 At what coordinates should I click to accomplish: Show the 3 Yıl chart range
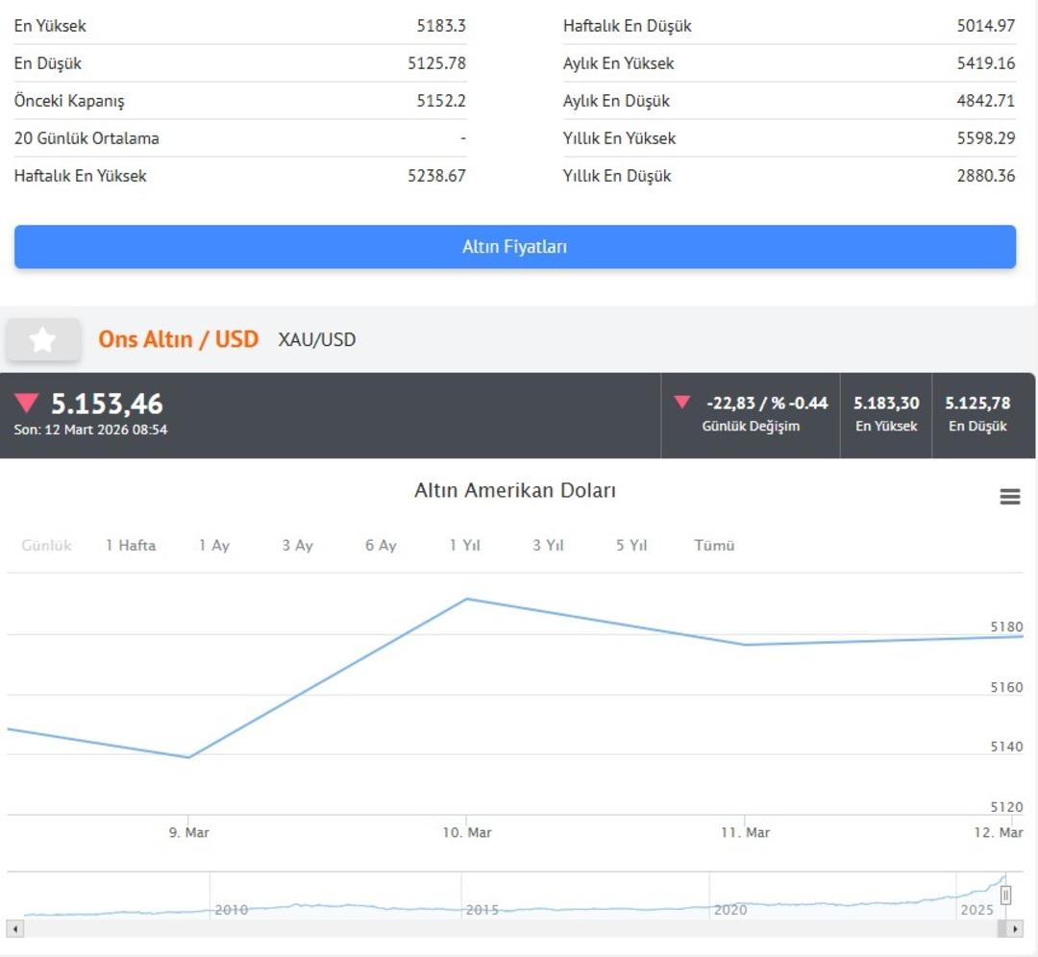click(x=548, y=545)
